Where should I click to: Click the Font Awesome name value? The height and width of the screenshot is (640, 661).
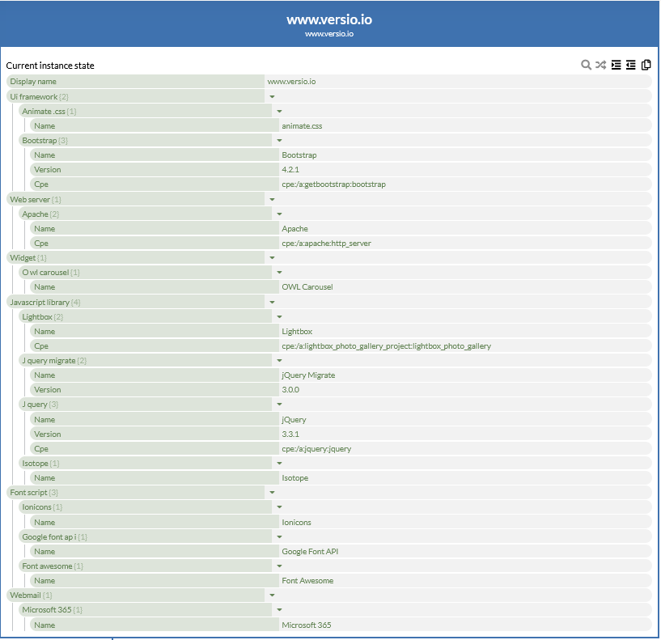307,581
